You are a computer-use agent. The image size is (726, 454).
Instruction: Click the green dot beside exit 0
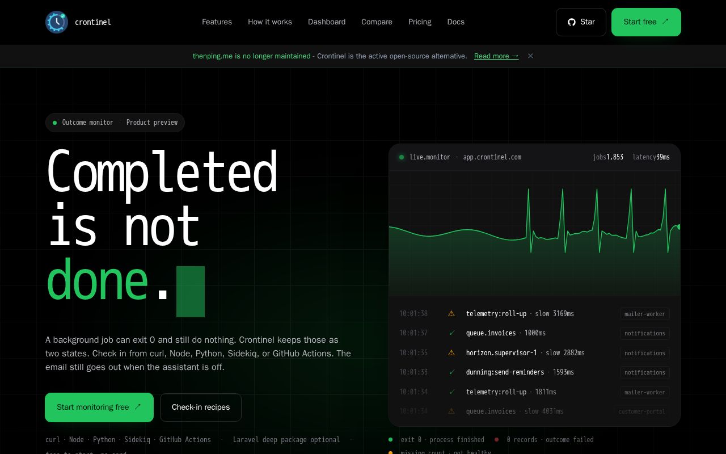[x=390, y=439]
